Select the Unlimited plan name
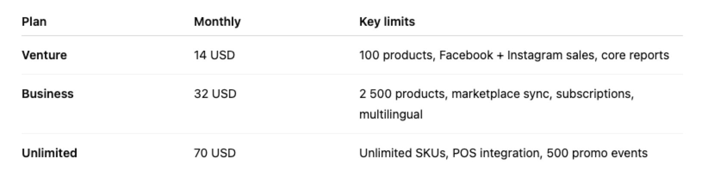Viewport: 714px width, 189px height. (x=49, y=153)
